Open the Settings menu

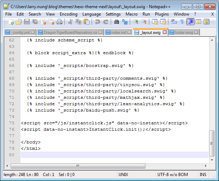coord(113,14)
